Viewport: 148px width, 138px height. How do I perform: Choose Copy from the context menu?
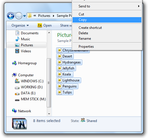(107, 20)
